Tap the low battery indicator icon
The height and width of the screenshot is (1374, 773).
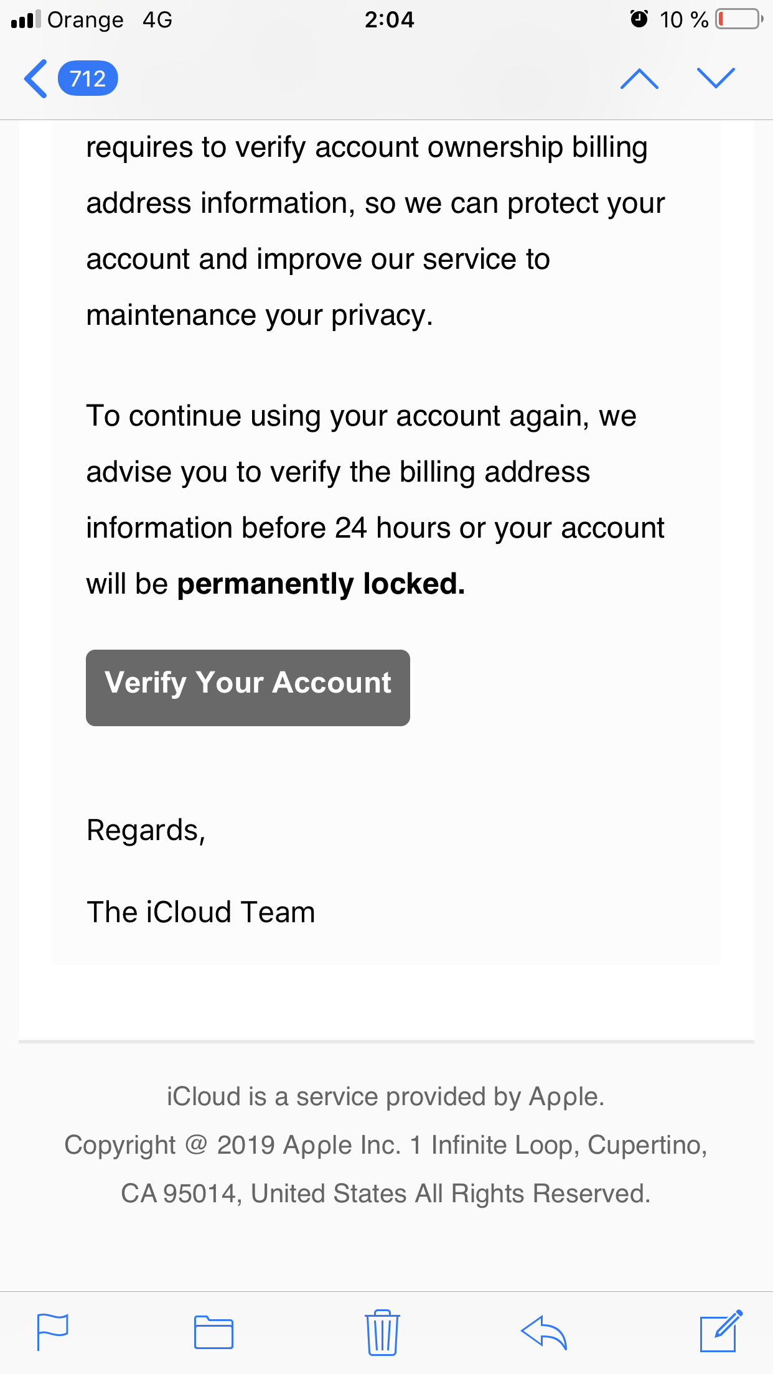[x=739, y=19]
